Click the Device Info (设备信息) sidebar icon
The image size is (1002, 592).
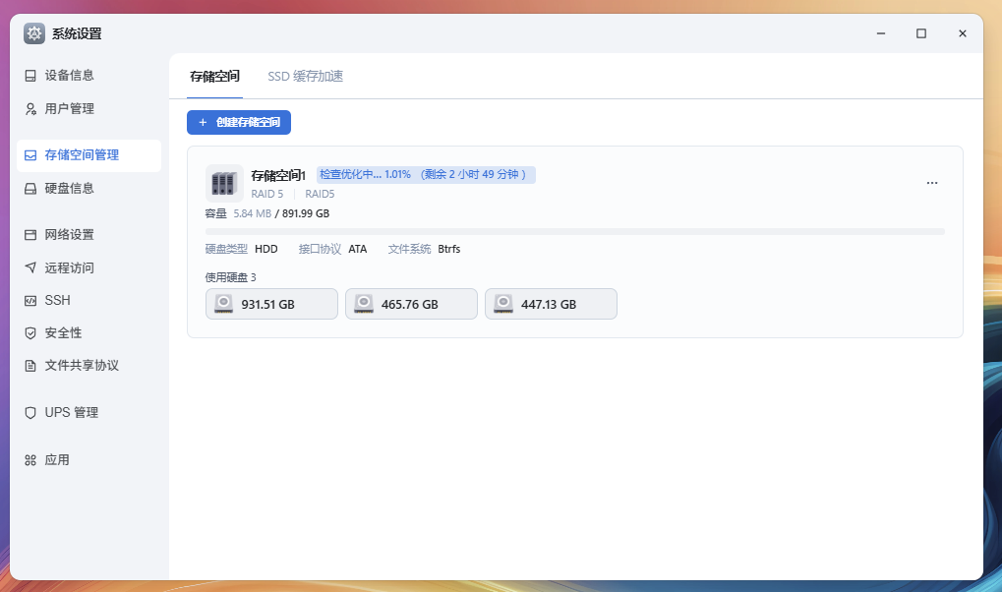click(x=30, y=76)
